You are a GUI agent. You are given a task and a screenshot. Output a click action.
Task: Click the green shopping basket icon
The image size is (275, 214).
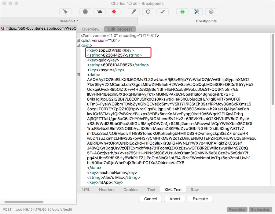click(182, 12)
